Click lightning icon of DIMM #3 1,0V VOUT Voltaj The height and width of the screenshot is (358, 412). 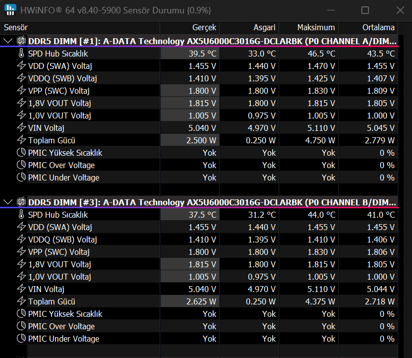point(21,276)
